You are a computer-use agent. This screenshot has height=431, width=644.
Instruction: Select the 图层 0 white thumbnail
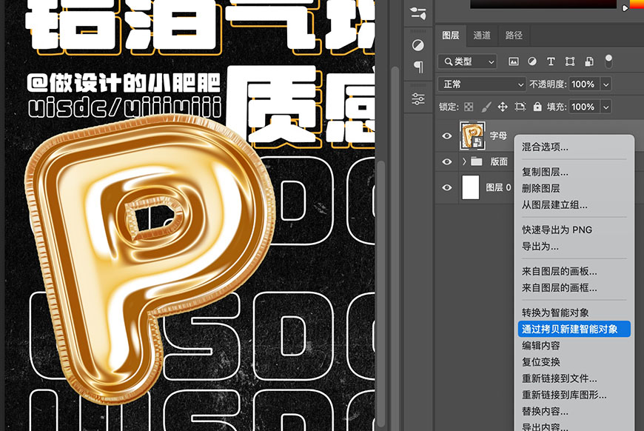(x=471, y=187)
